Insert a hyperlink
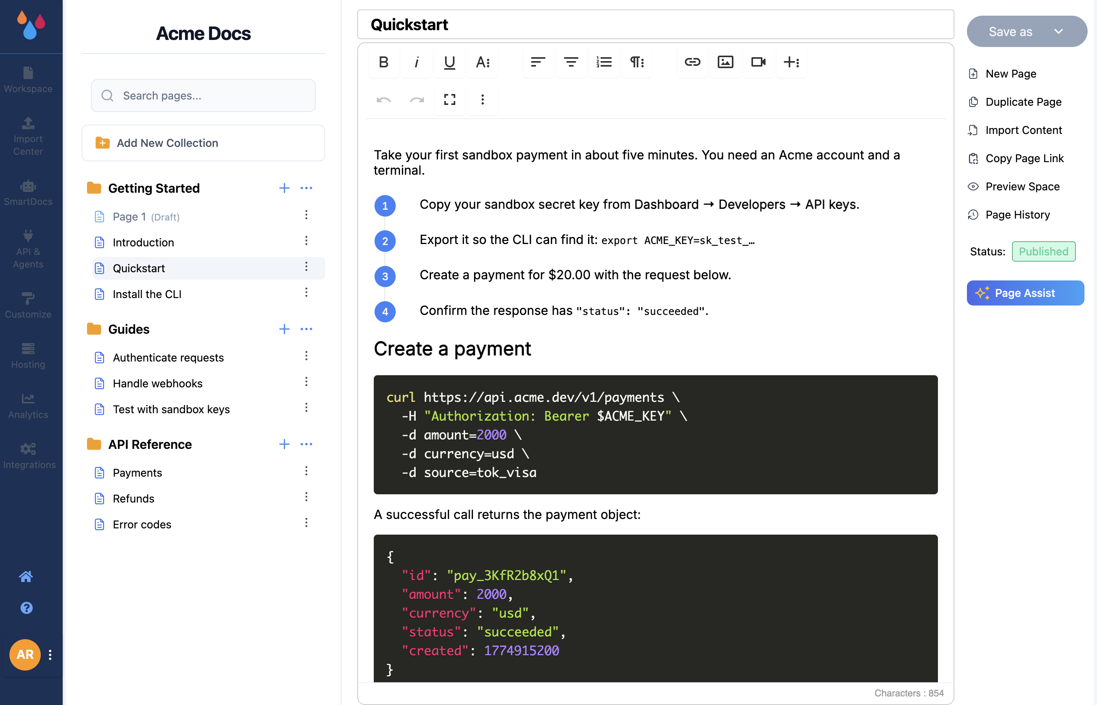1097x705 pixels. click(x=692, y=62)
